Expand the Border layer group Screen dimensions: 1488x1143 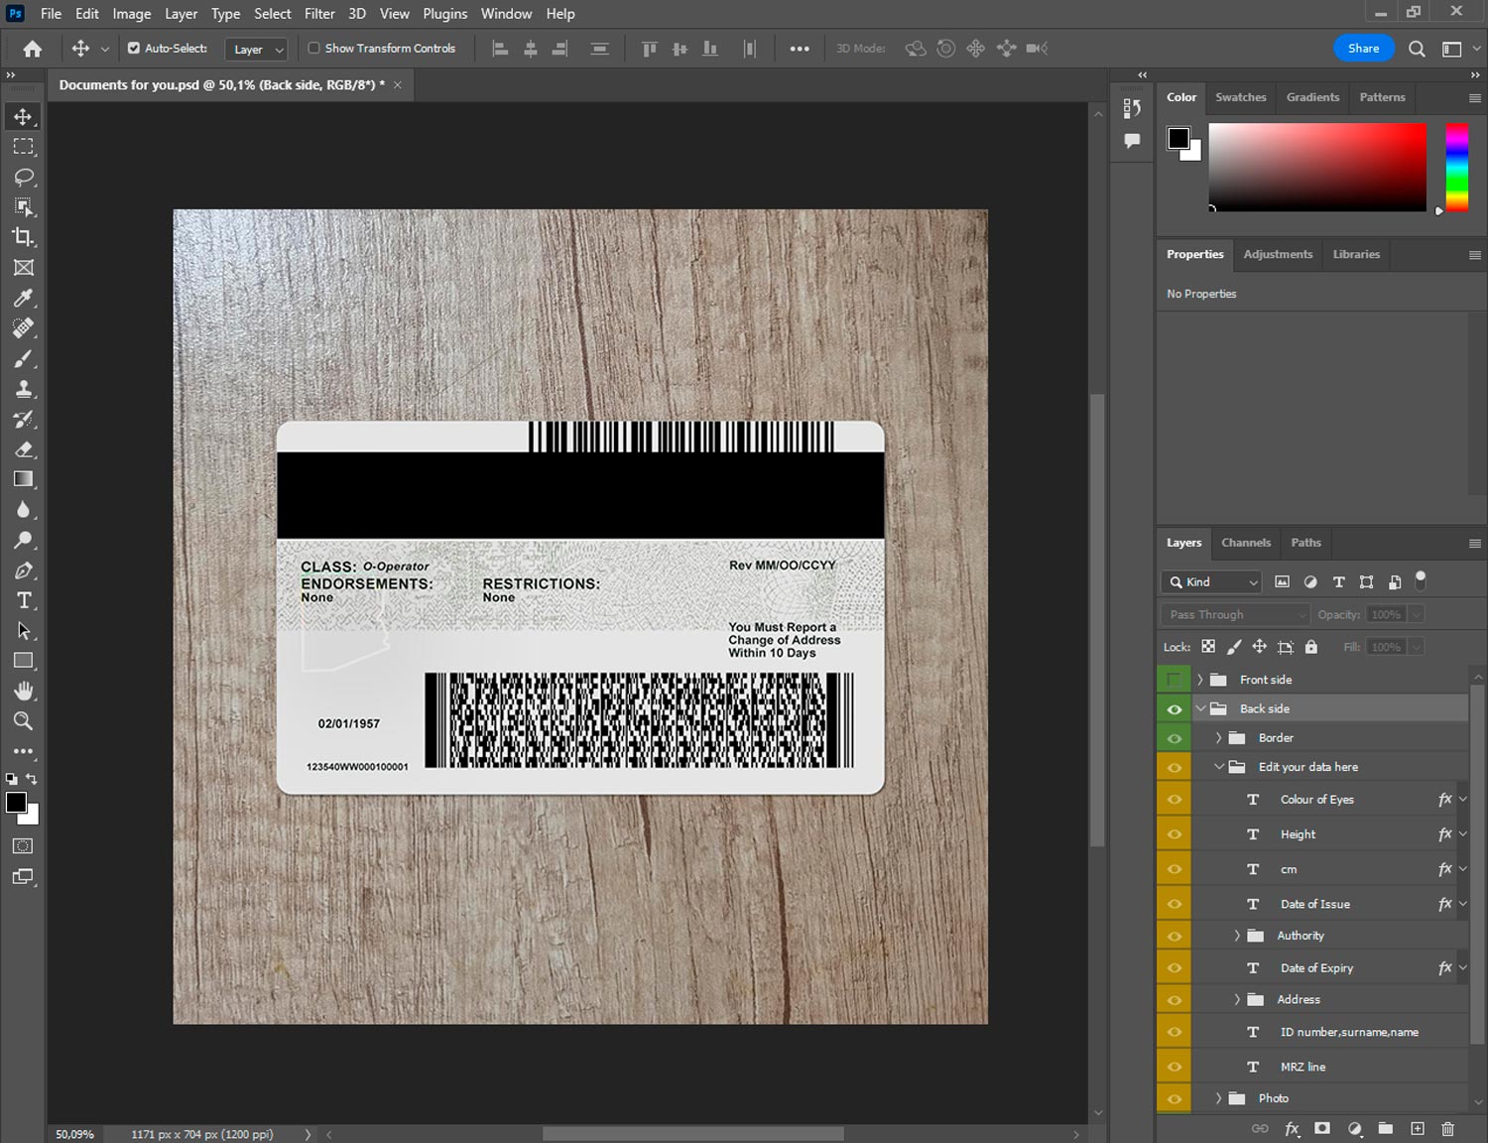coord(1218,738)
